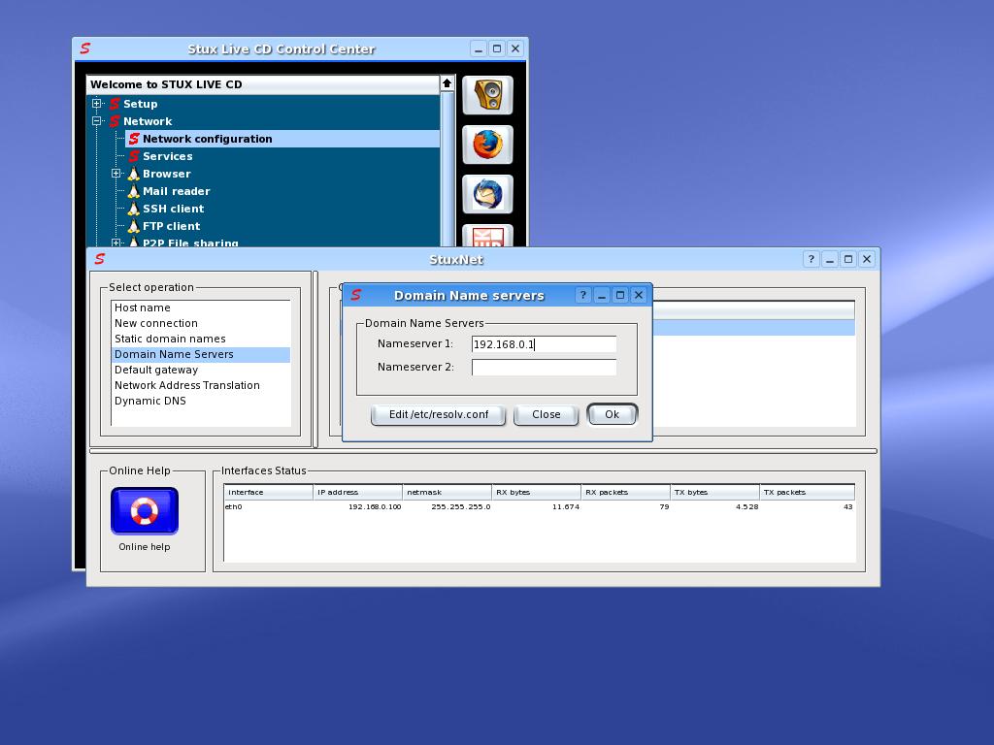Launch Firefox from the Control Center sidebar
This screenshot has width=994, height=745.
pos(487,145)
